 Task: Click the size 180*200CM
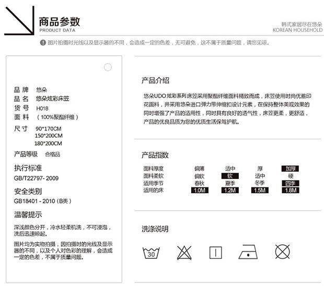tap(48, 144)
